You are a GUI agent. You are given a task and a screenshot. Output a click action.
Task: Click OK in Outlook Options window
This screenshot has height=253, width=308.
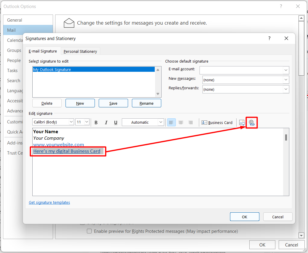click(262, 245)
